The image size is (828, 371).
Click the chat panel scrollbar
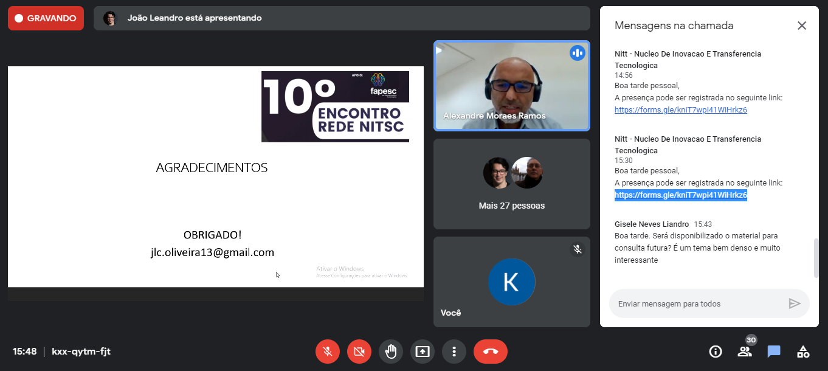click(816, 258)
